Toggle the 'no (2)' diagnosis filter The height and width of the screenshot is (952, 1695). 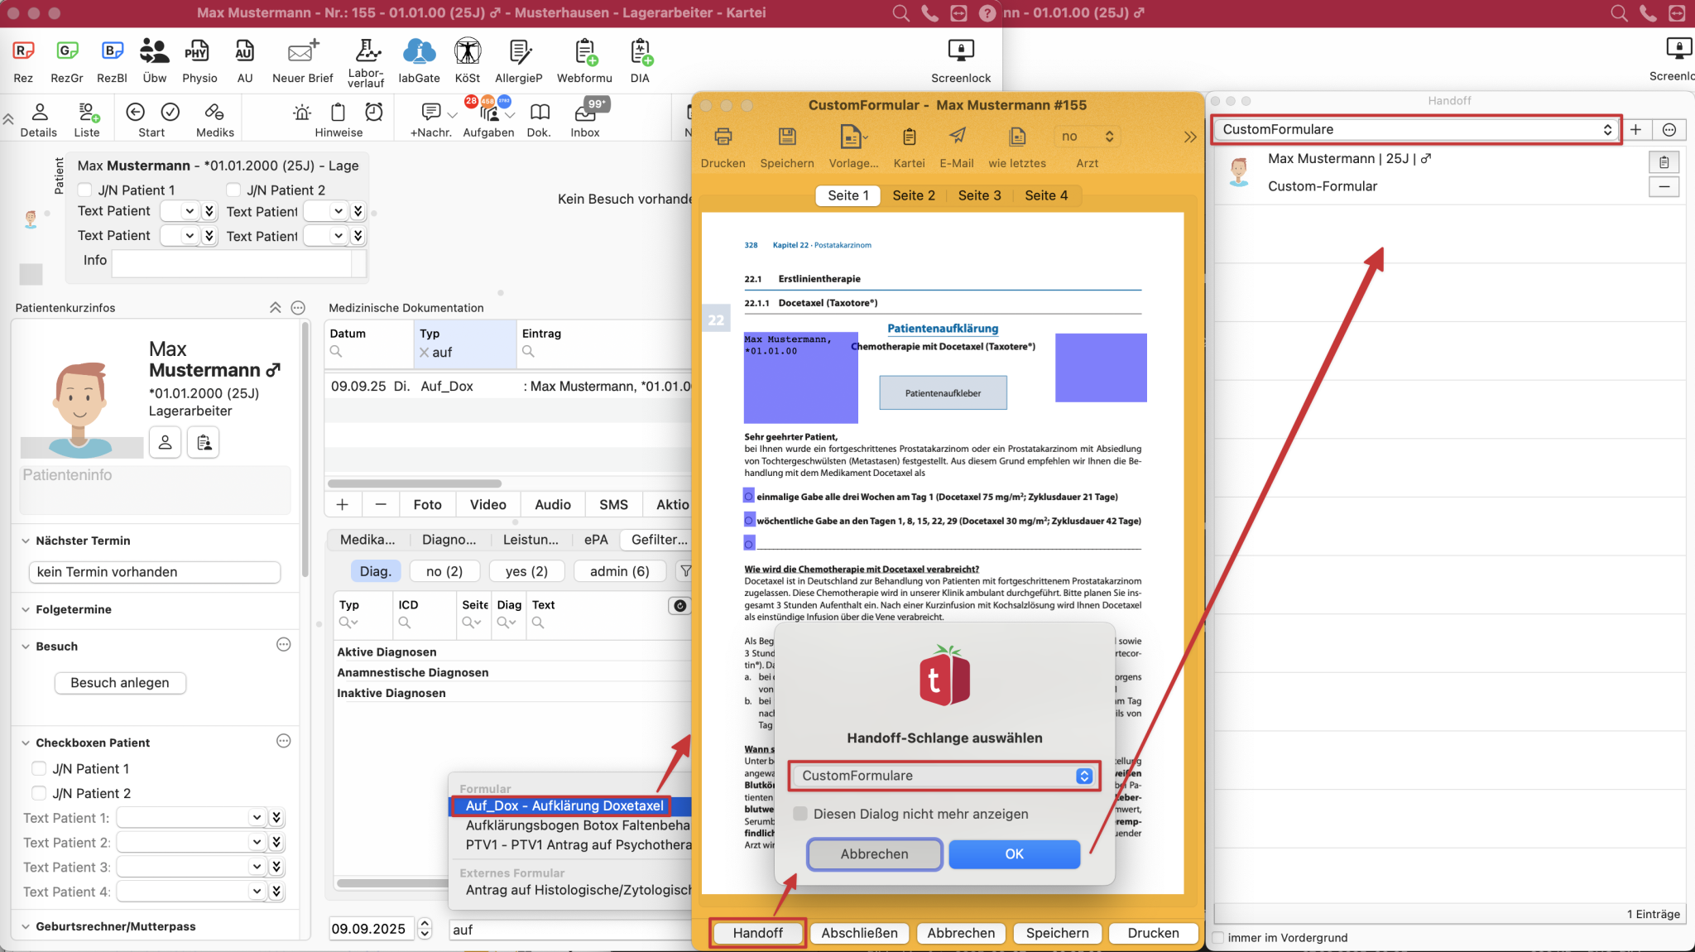point(444,571)
